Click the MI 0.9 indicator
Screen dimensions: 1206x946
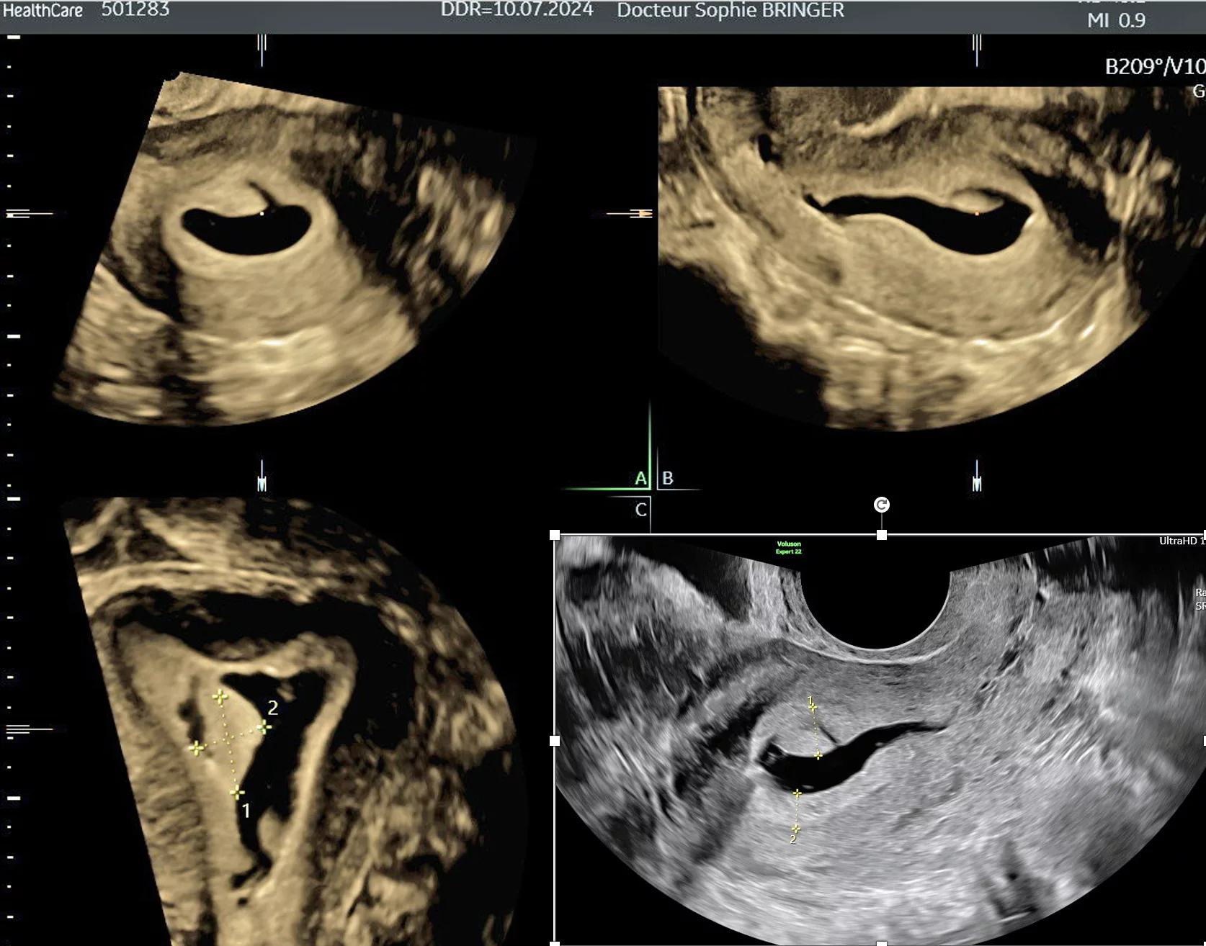[x=1116, y=20]
